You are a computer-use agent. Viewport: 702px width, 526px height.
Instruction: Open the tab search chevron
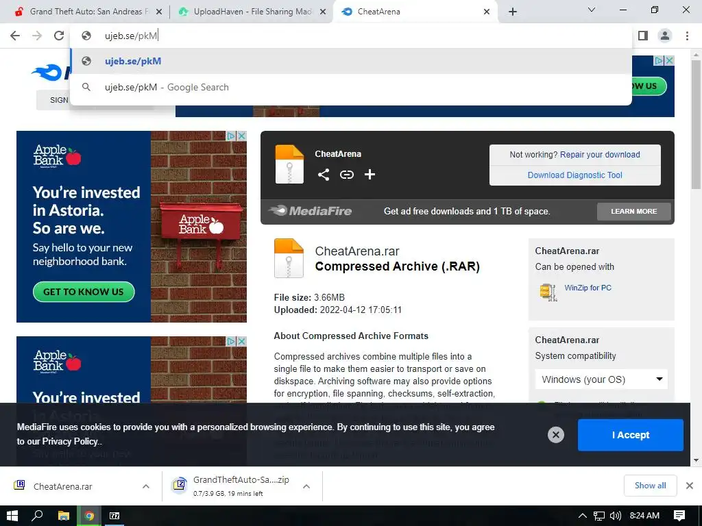(x=592, y=10)
